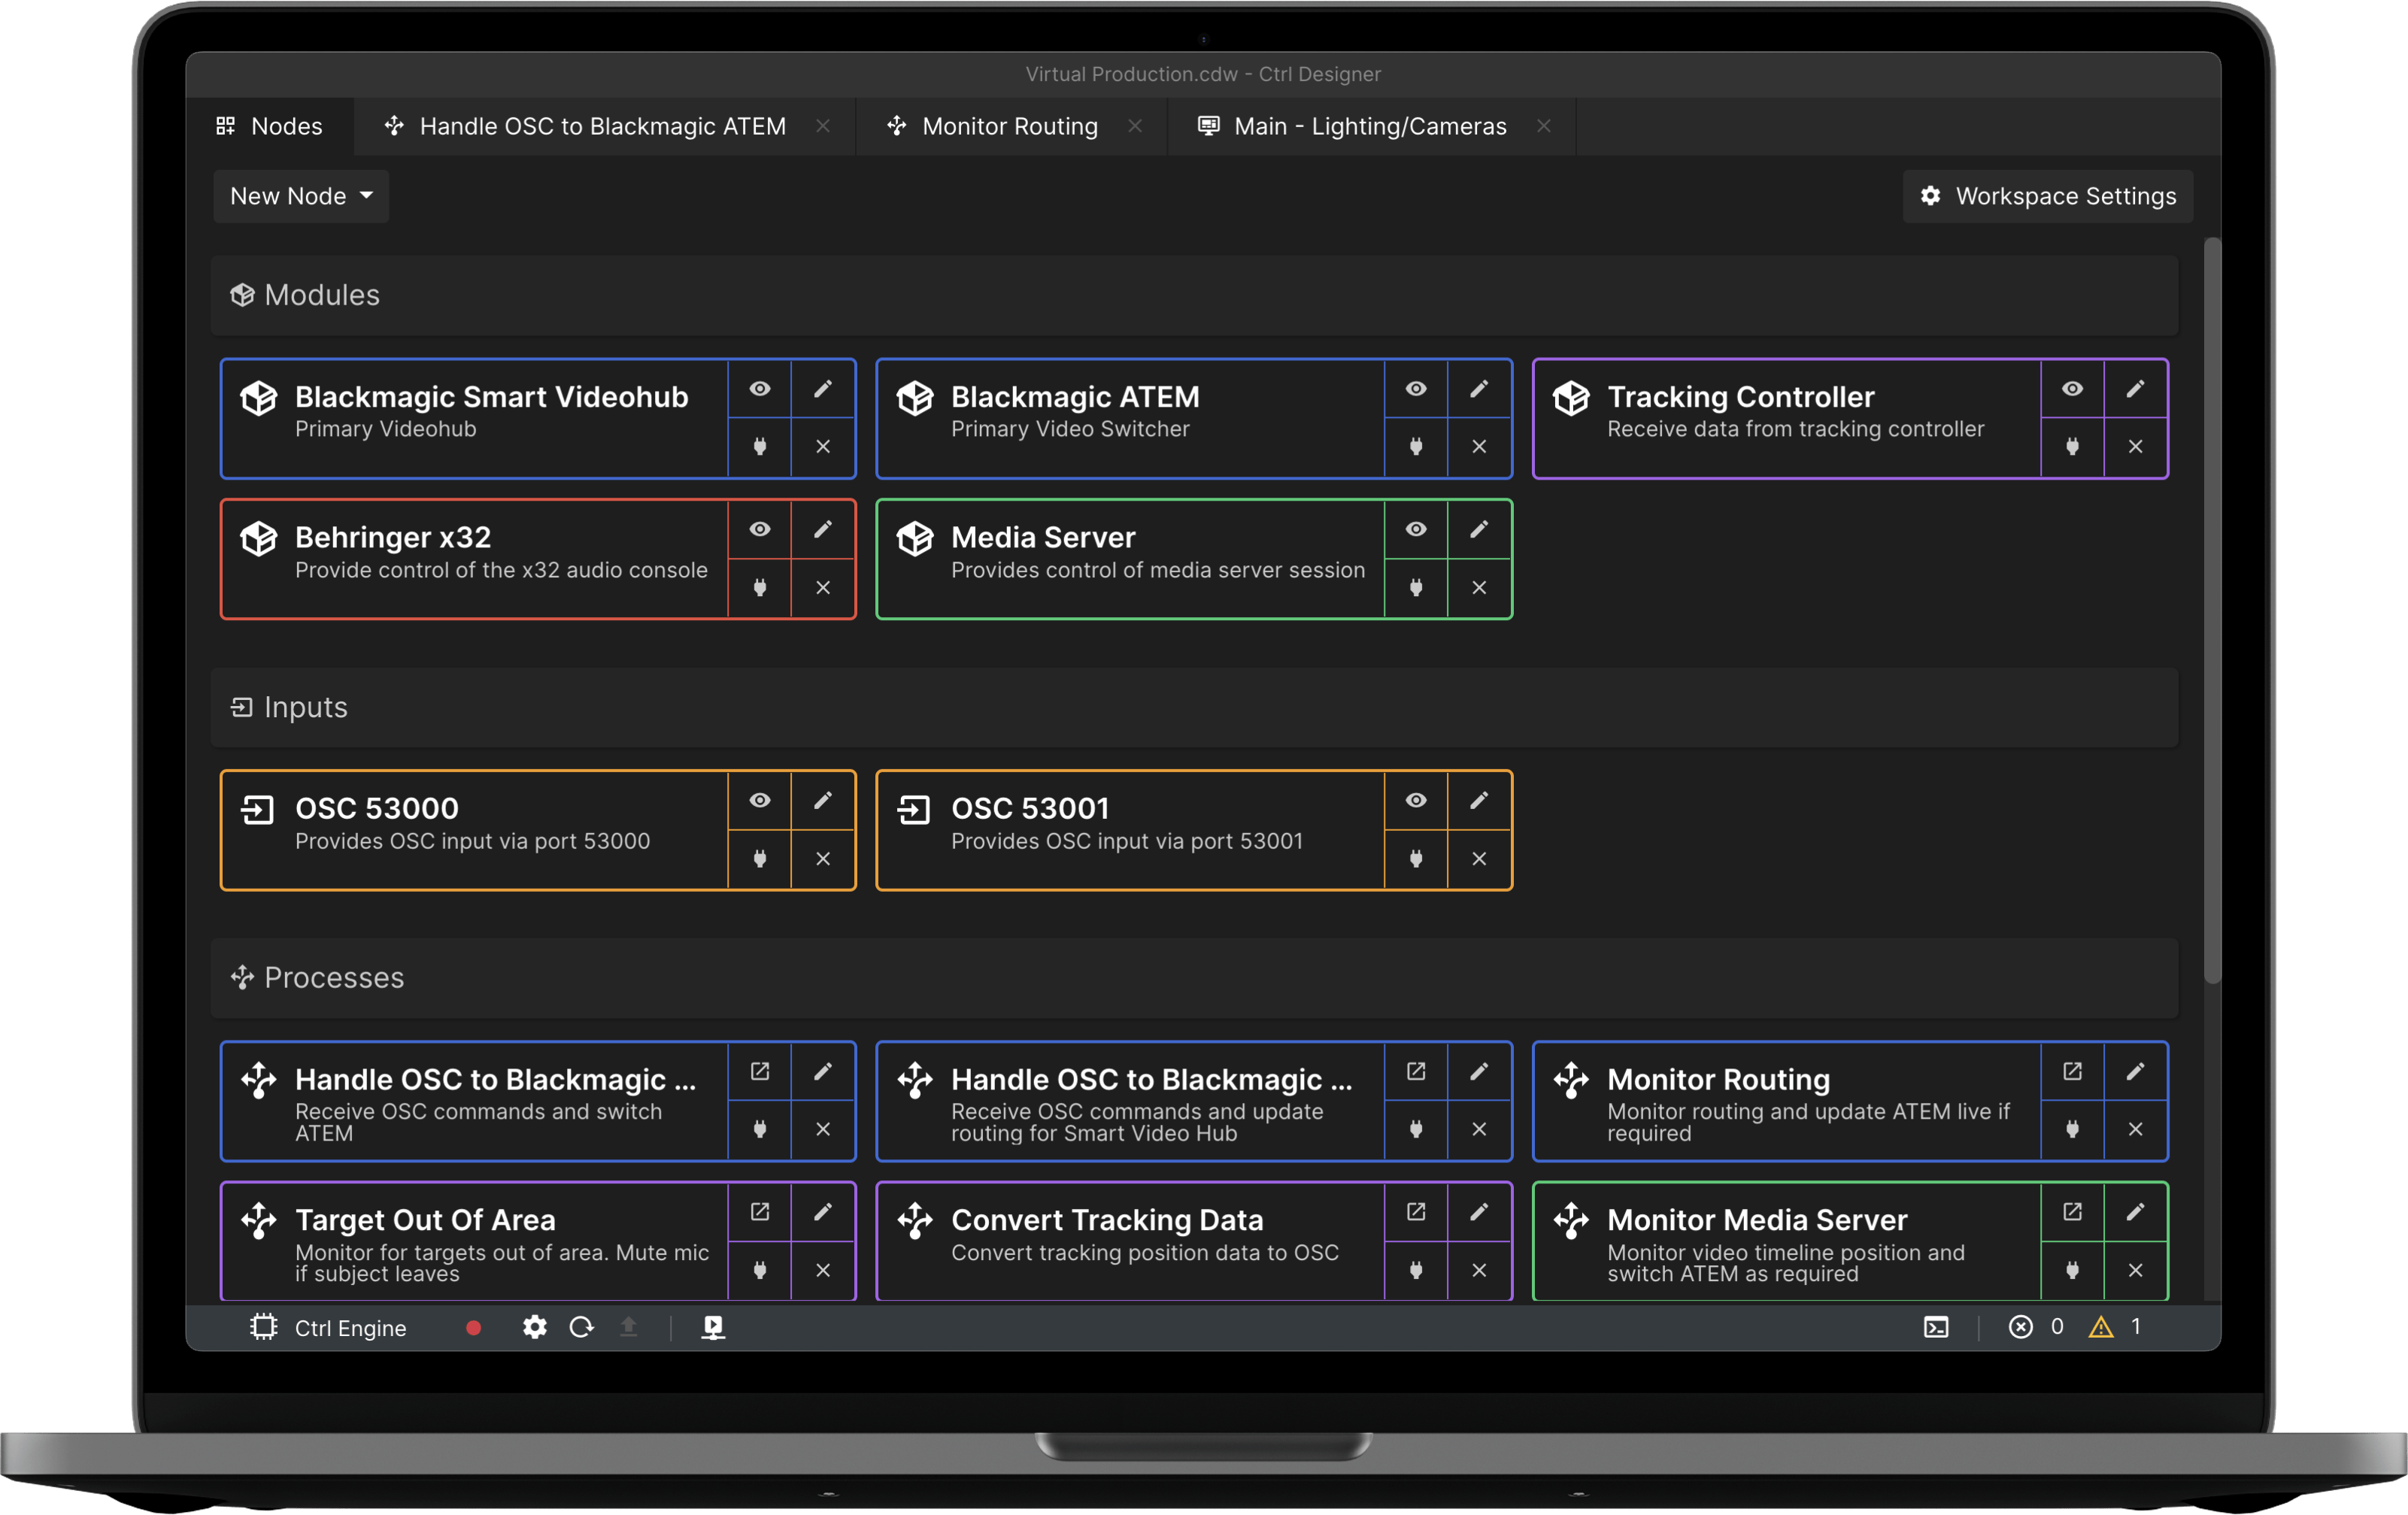Click the vertical scrollbar thumb

tap(2212, 610)
